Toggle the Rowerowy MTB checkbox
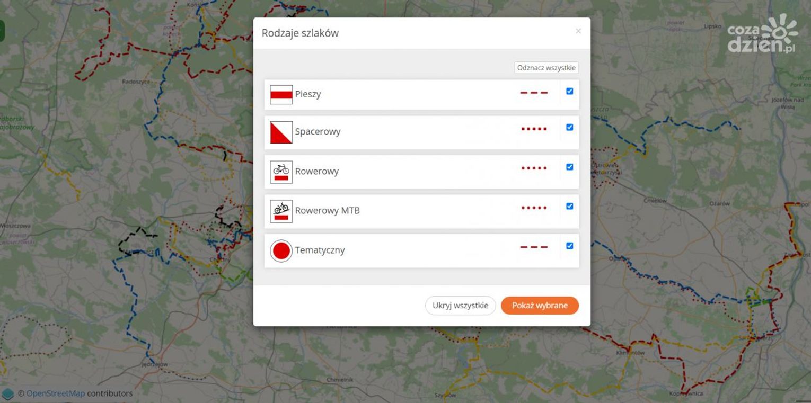This screenshot has width=811, height=403. coord(570,206)
